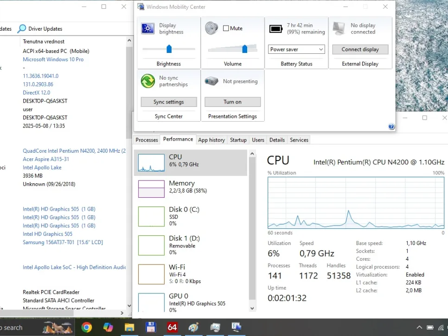448x336 pixels.
Task: Adjust the display Brightness slider handle
Action: pyautogui.click(x=169, y=49)
